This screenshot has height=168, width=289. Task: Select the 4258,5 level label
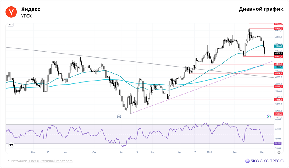coord(279,74)
